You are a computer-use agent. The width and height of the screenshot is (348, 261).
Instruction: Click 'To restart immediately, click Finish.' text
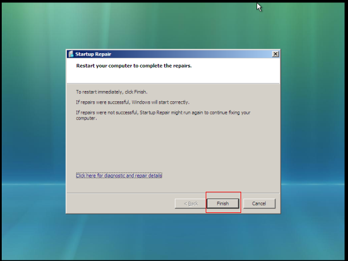click(x=111, y=92)
